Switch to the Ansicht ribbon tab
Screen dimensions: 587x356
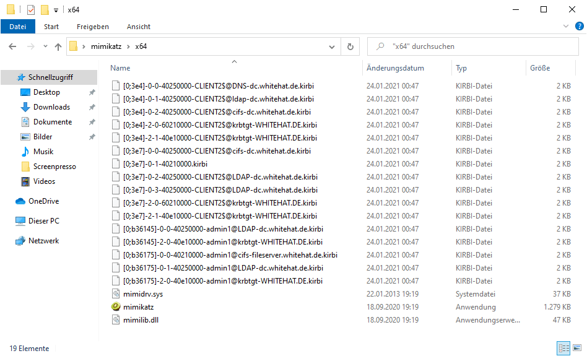(x=139, y=27)
